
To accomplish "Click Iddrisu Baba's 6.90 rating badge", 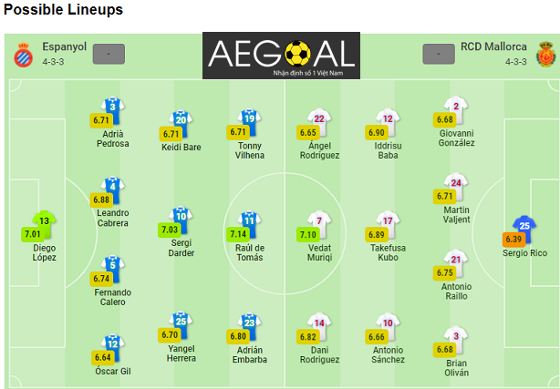I will [x=377, y=133].
